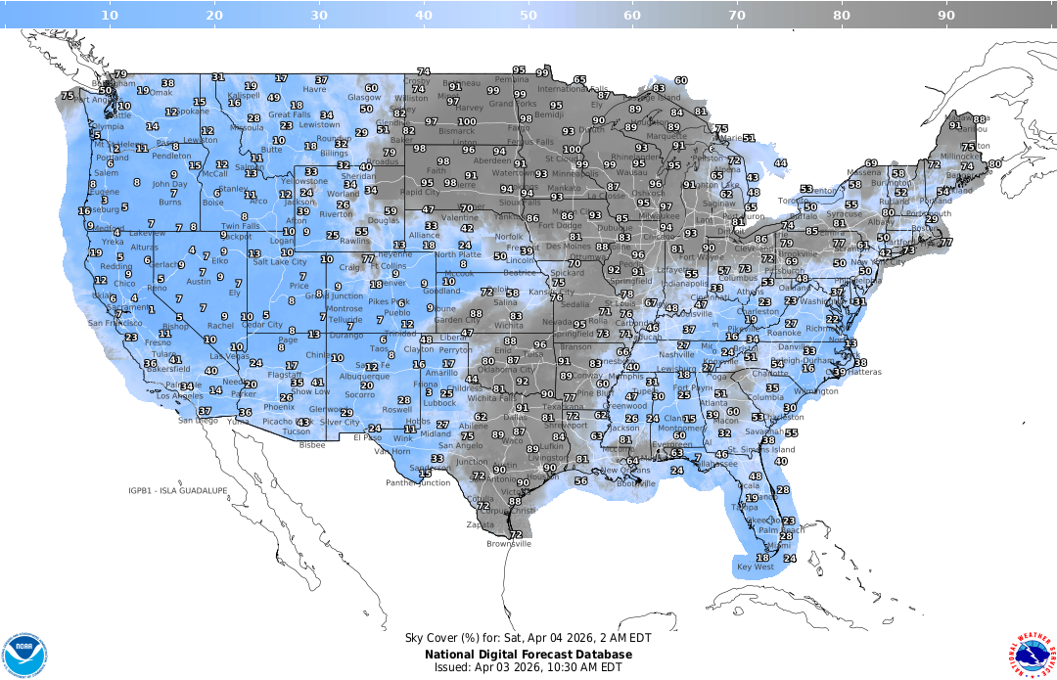The height and width of the screenshot is (680, 1057).
Task: Click the 'Wichita Falls' map label
Action: (491, 397)
